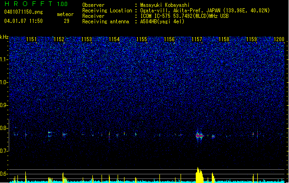Select the Ogata-vill. Akita-Pref. JAPAN location text
The image size is (289, 183).
pos(205,11)
